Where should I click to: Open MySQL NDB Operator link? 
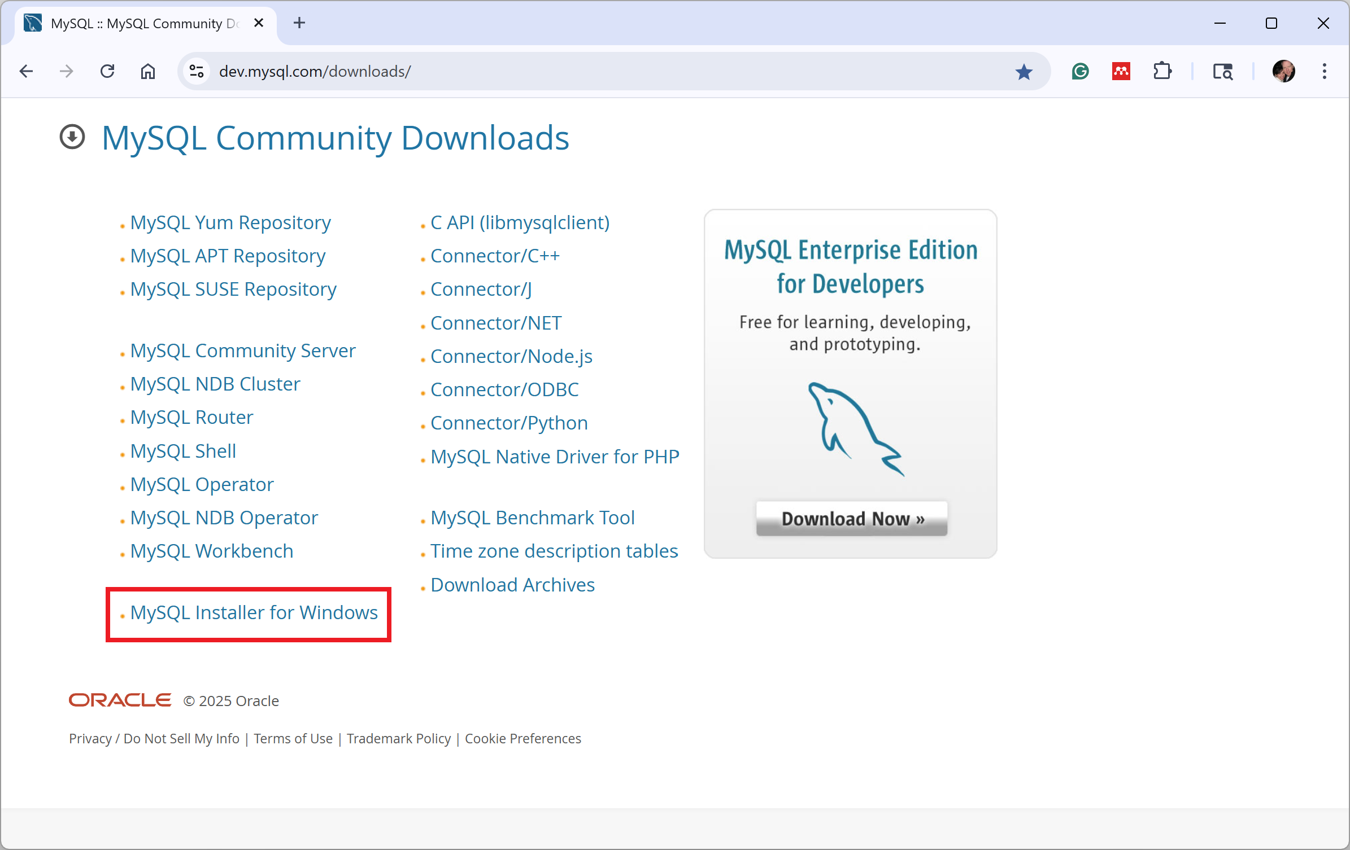224,518
